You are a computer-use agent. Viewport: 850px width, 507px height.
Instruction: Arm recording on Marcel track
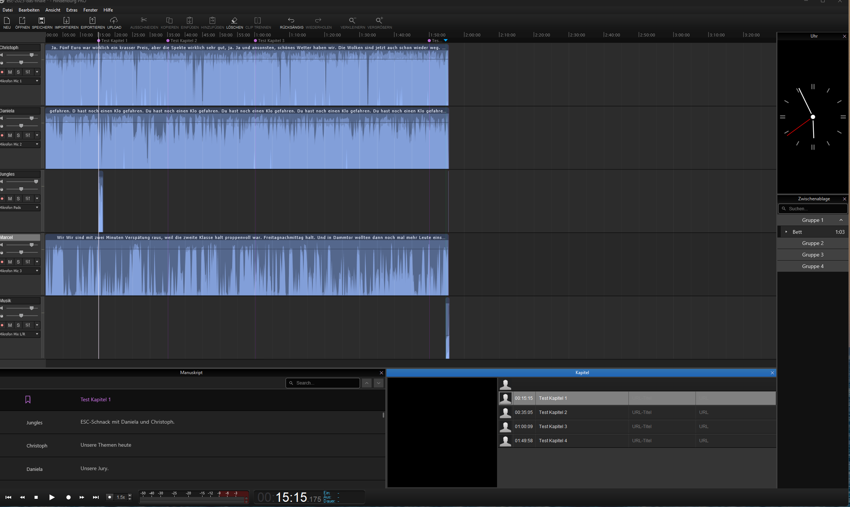tap(2, 262)
